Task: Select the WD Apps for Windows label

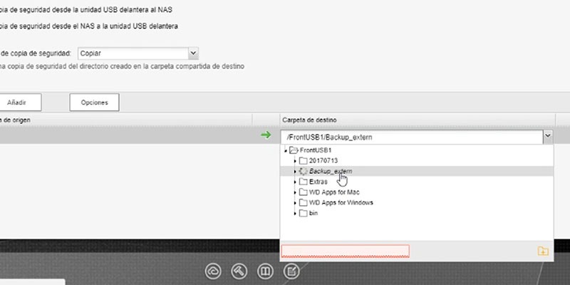Action: coord(341,202)
